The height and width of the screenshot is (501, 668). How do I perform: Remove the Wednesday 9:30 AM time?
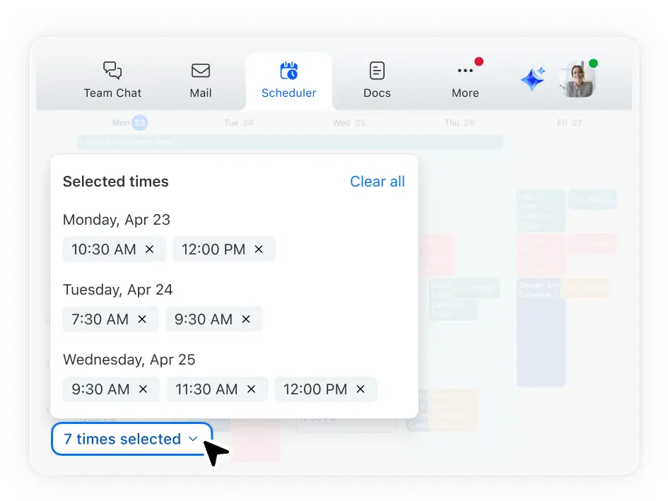coord(143,389)
